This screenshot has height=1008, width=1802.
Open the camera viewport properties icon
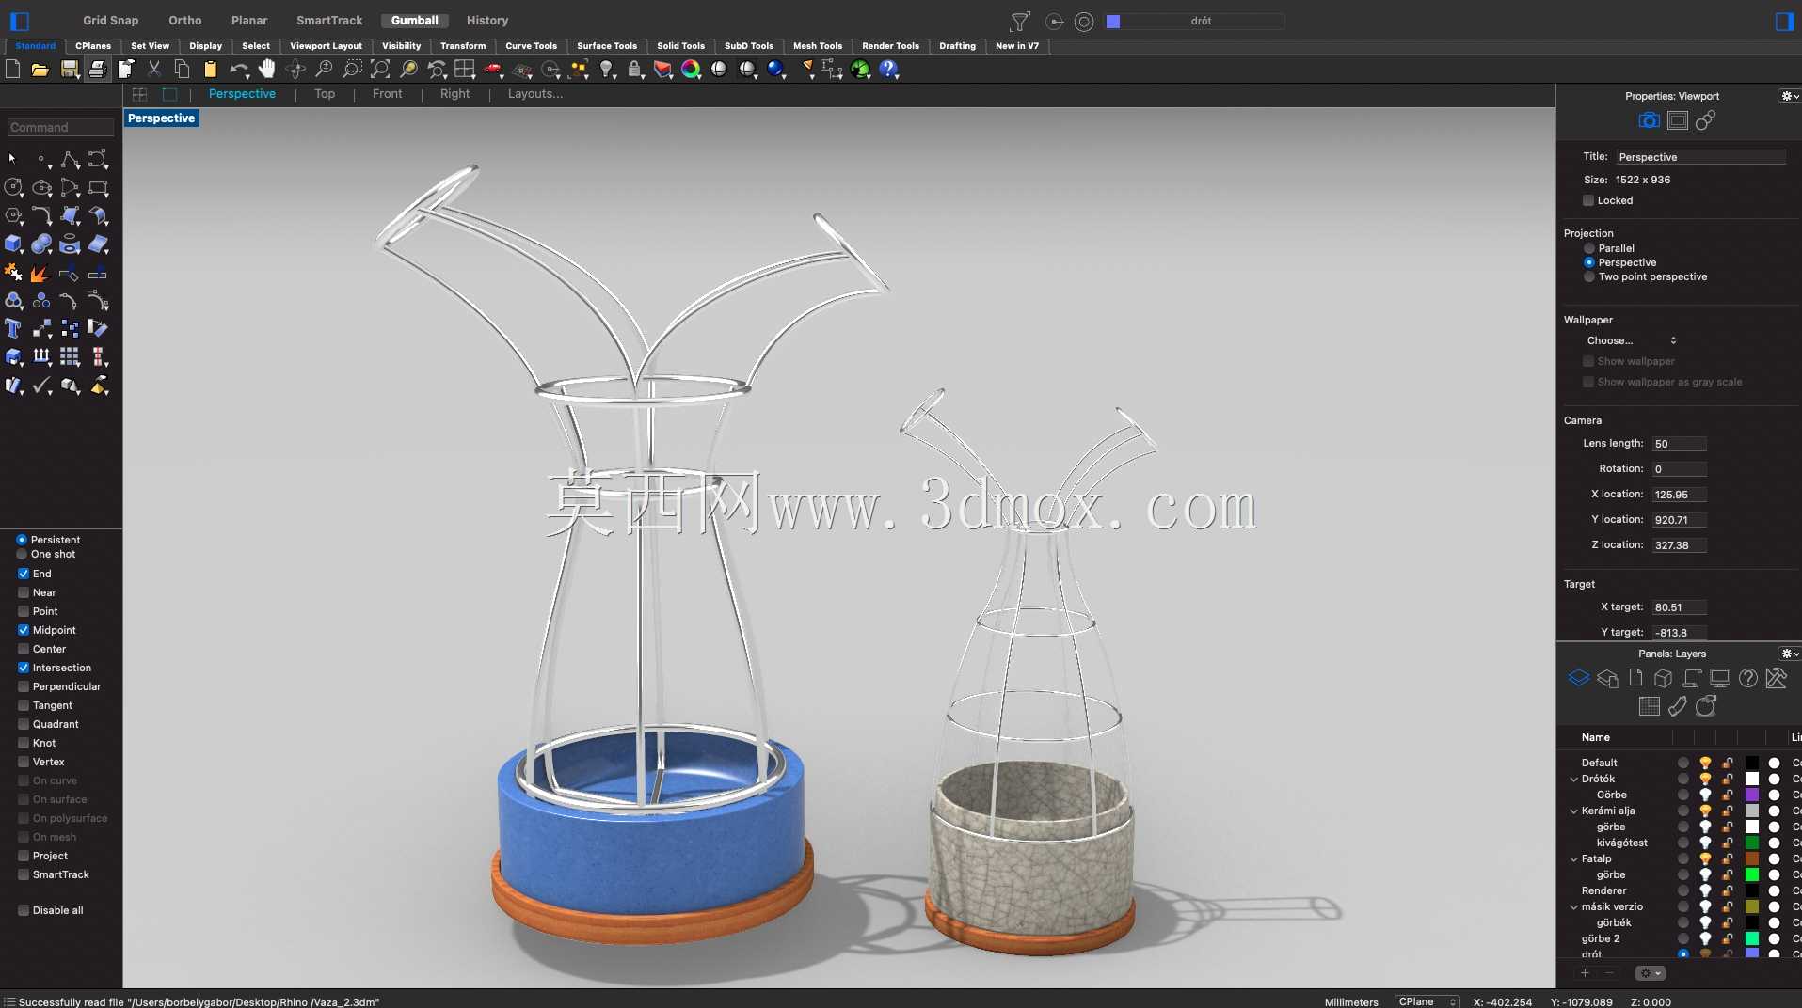[1649, 120]
